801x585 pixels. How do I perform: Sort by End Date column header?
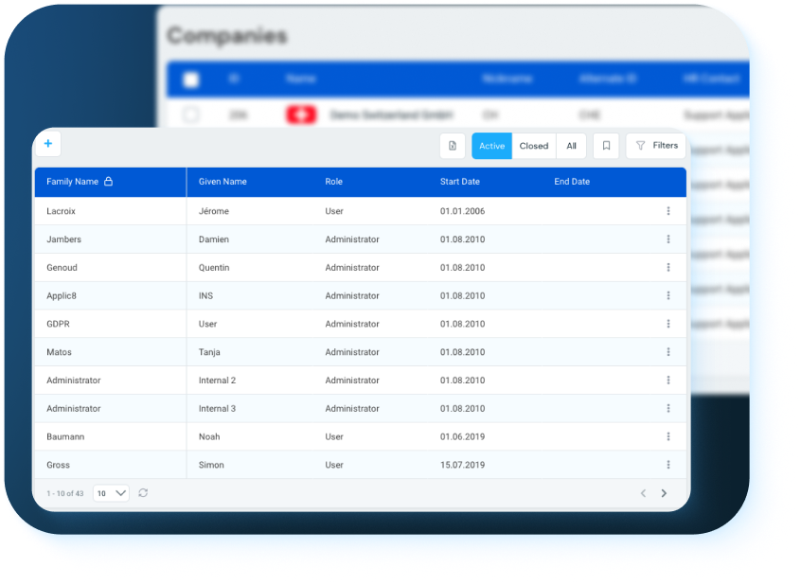point(572,182)
